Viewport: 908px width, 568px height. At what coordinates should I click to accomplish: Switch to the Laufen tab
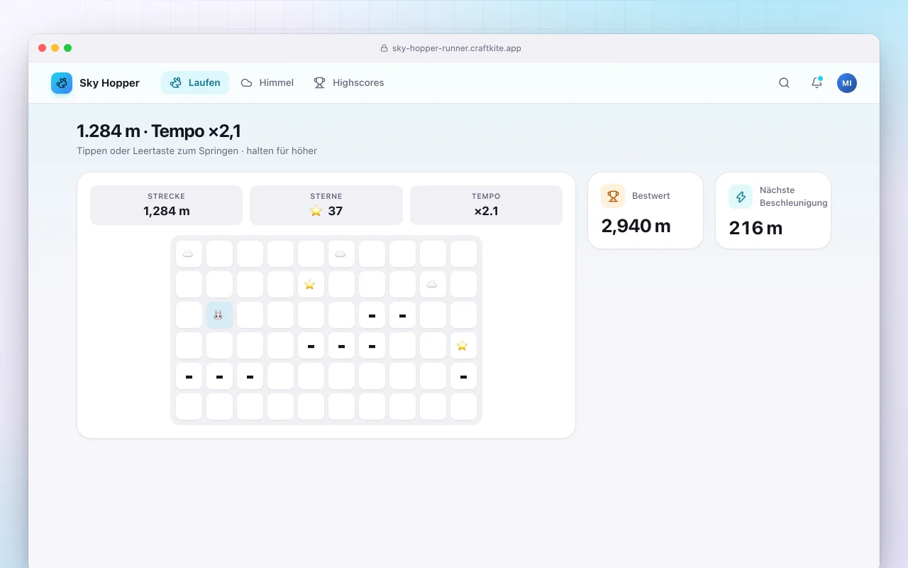(195, 83)
